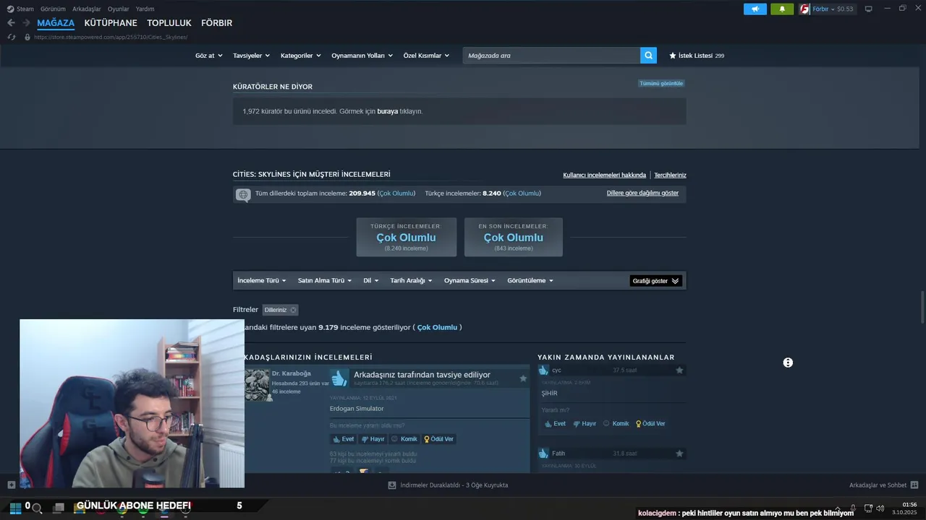Click thumbs-up icon on Dr. Karaboğa's review
The width and height of the screenshot is (926, 520).
(x=339, y=378)
